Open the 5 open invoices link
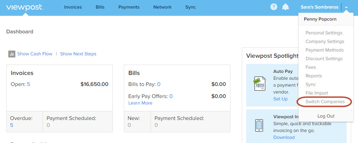Image resolution: width=358 pixels, height=143 pixels. point(29,84)
